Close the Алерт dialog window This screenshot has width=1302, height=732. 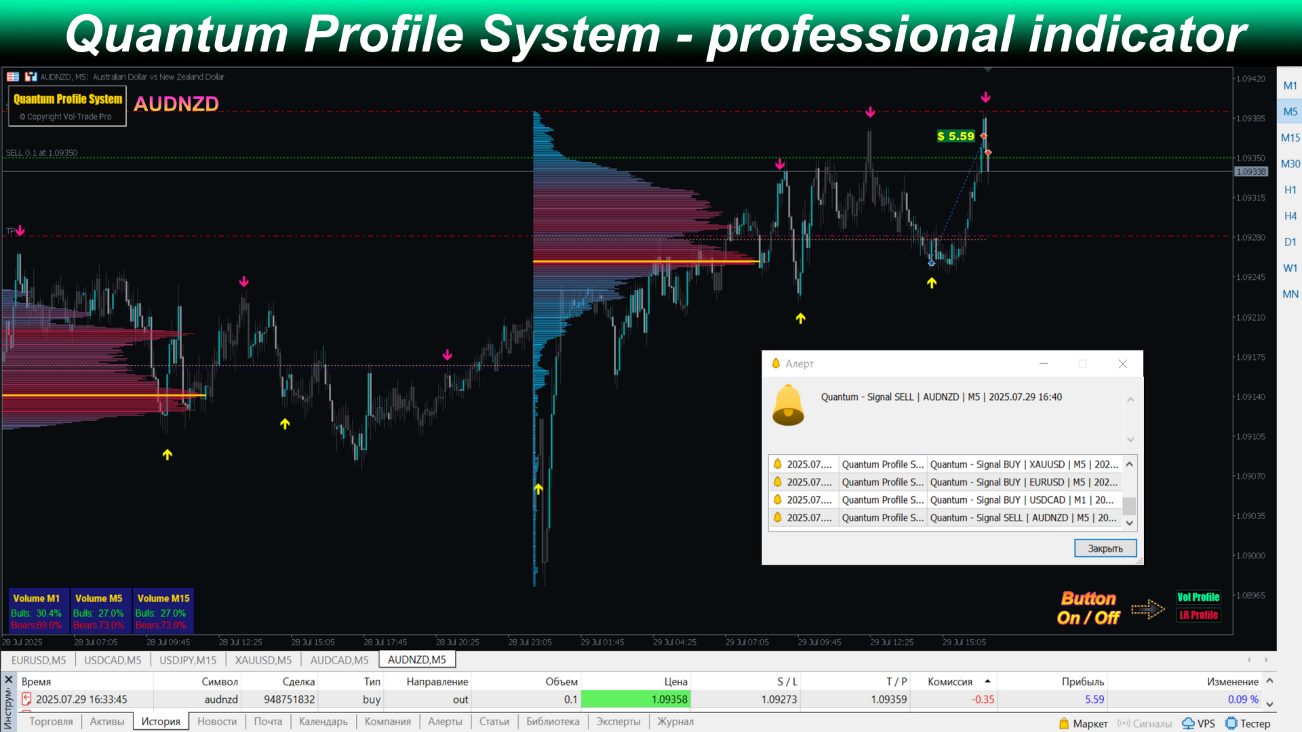(1123, 364)
